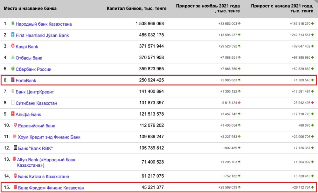
Task: Click green up arrow beside +33 652 003
Action: [x=239, y=23]
